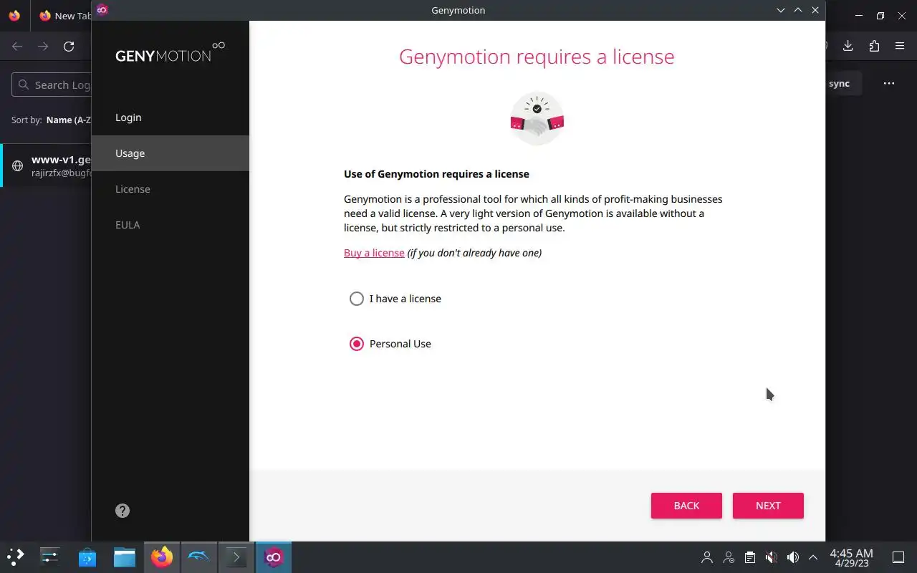This screenshot has width=917, height=573.
Task: Click the user tray icon
Action: pos(707,557)
